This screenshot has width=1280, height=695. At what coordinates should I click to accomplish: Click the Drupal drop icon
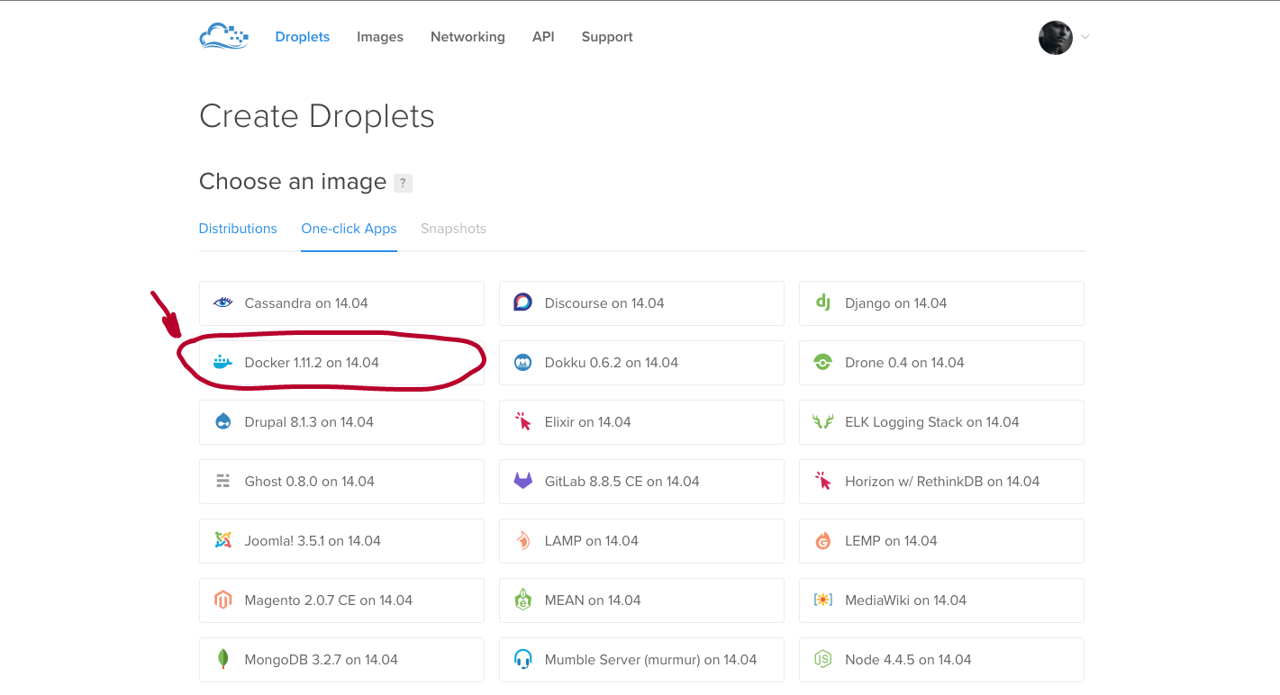222,422
